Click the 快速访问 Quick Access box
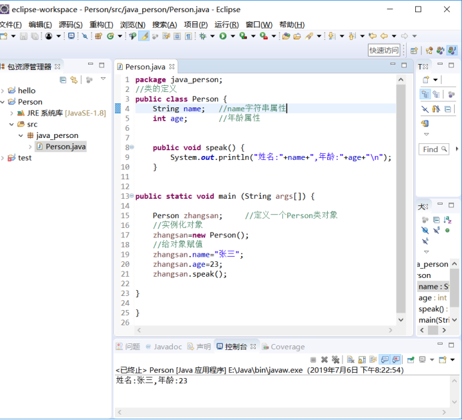The image size is (462, 420). pyautogui.click(x=385, y=50)
